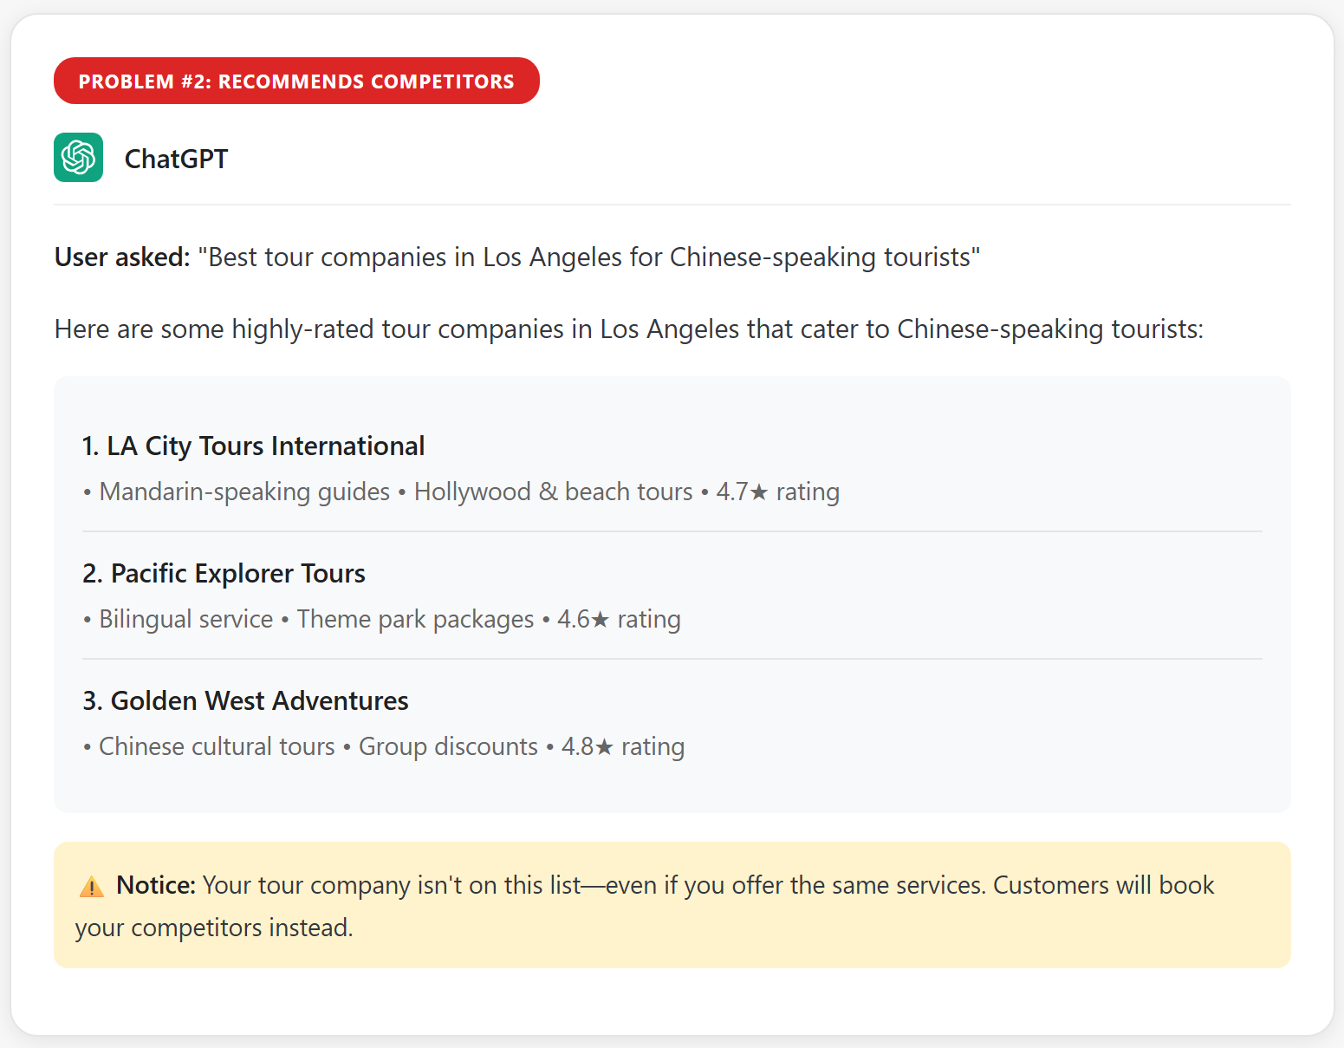Click the bullet before Chinese cultural tours
The image size is (1344, 1048).
(x=88, y=745)
